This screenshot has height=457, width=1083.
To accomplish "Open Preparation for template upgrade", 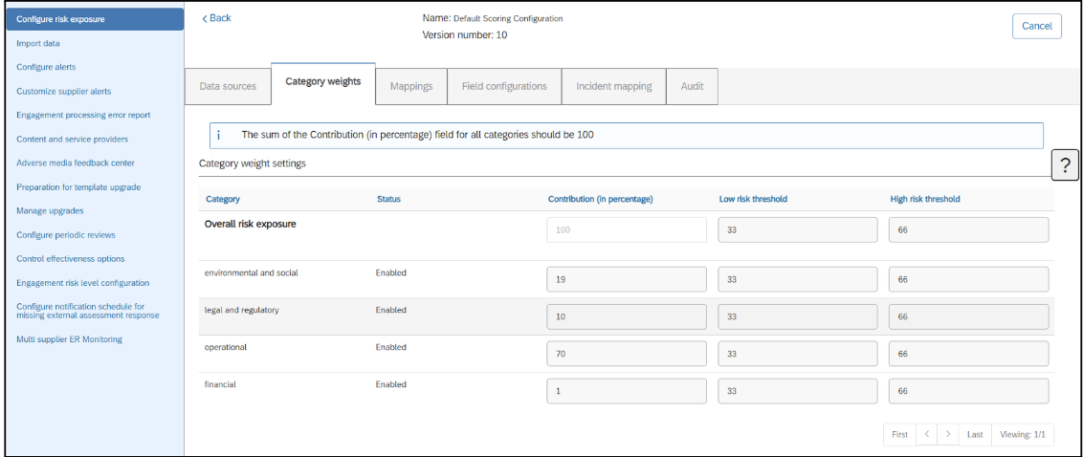I will pyautogui.click(x=78, y=187).
